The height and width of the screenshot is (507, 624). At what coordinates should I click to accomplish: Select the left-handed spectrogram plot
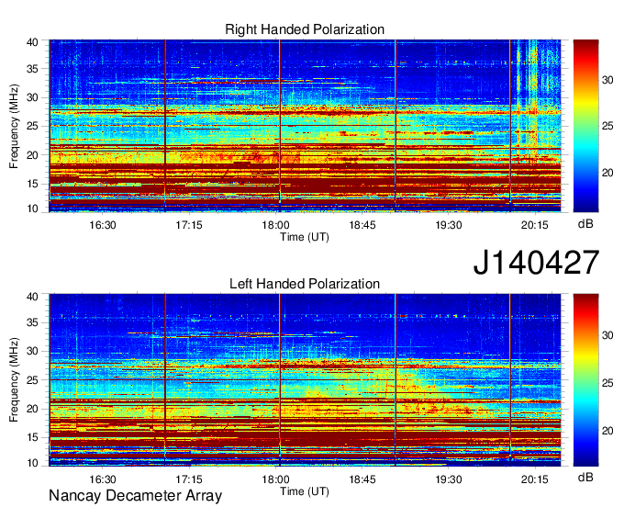click(x=305, y=380)
